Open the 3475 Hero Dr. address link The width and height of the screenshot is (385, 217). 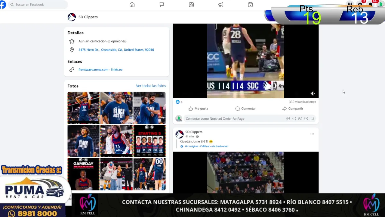pyautogui.click(x=116, y=50)
